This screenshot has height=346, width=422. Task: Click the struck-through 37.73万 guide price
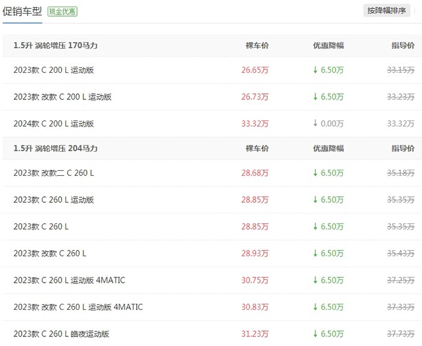click(400, 334)
